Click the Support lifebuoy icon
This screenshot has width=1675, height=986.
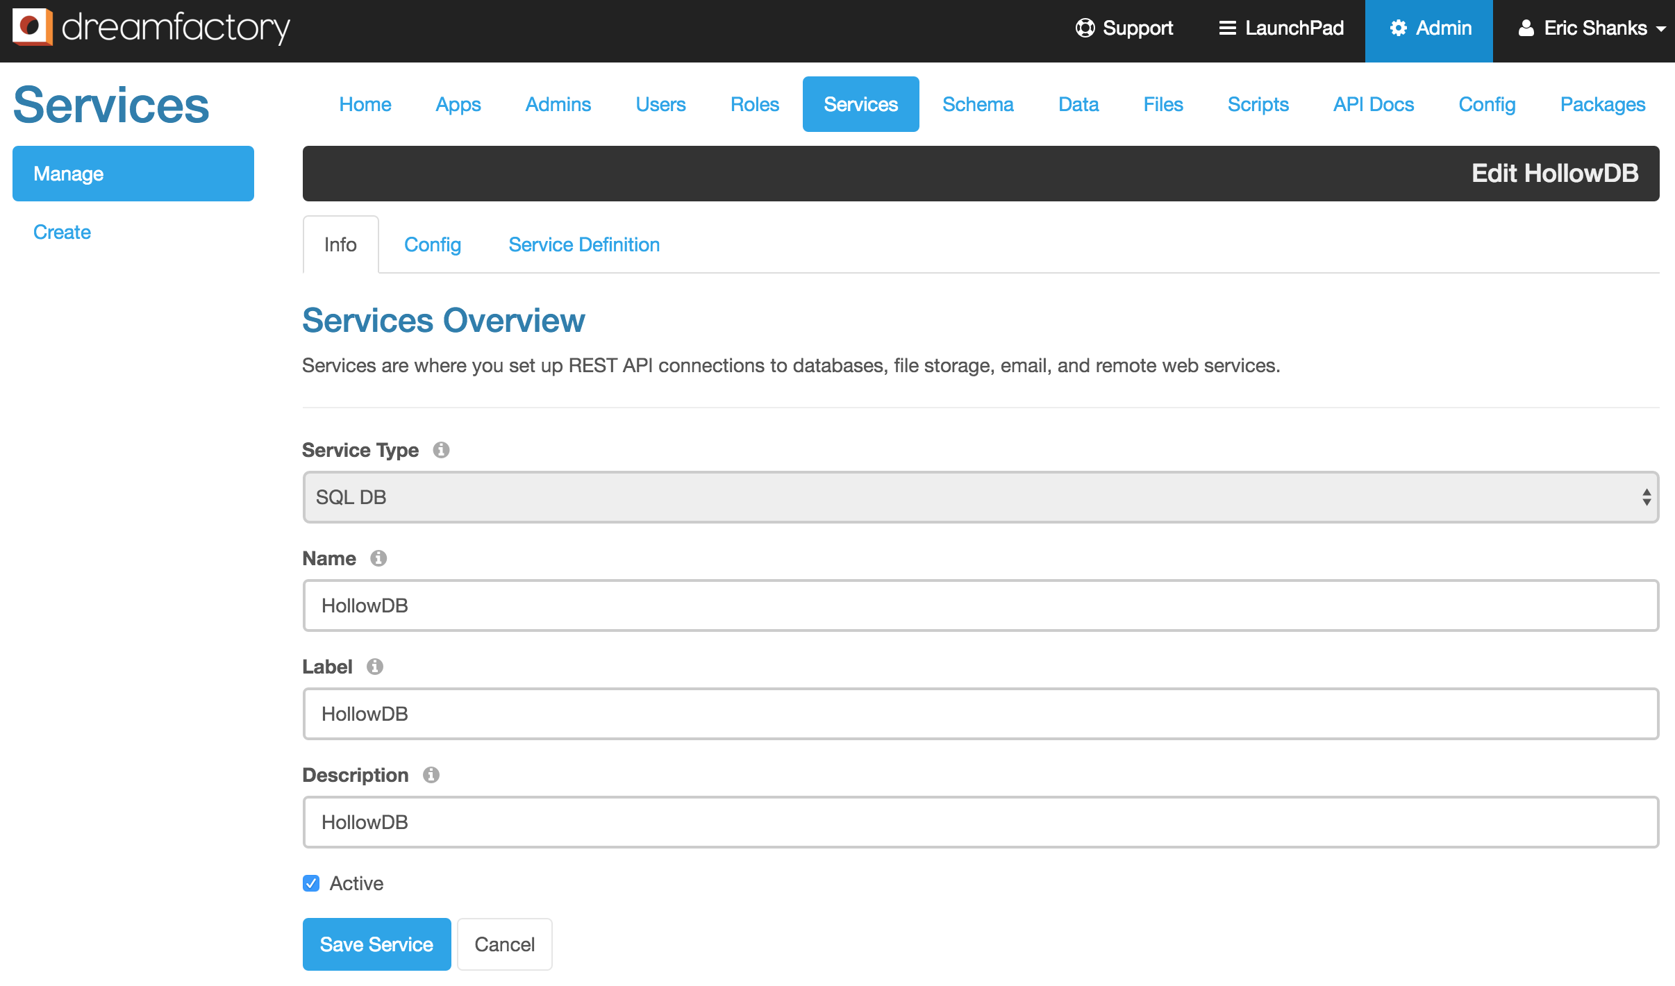1085,28
